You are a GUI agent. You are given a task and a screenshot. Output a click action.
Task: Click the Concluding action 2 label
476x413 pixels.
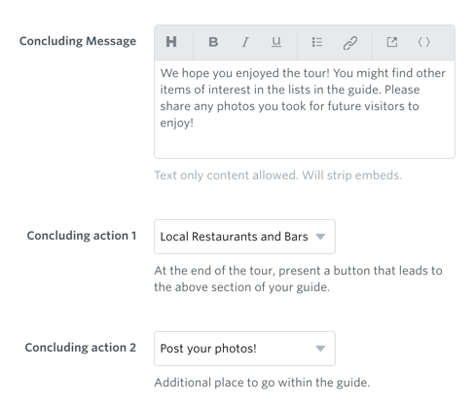click(x=81, y=348)
